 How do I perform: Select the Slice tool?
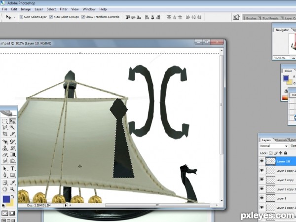pyautogui.click(x=12, y=134)
